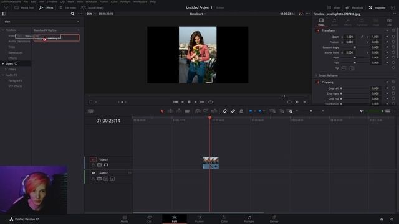Expand the Smart Reframe section
The image size is (399, 224).
point(316,75)
